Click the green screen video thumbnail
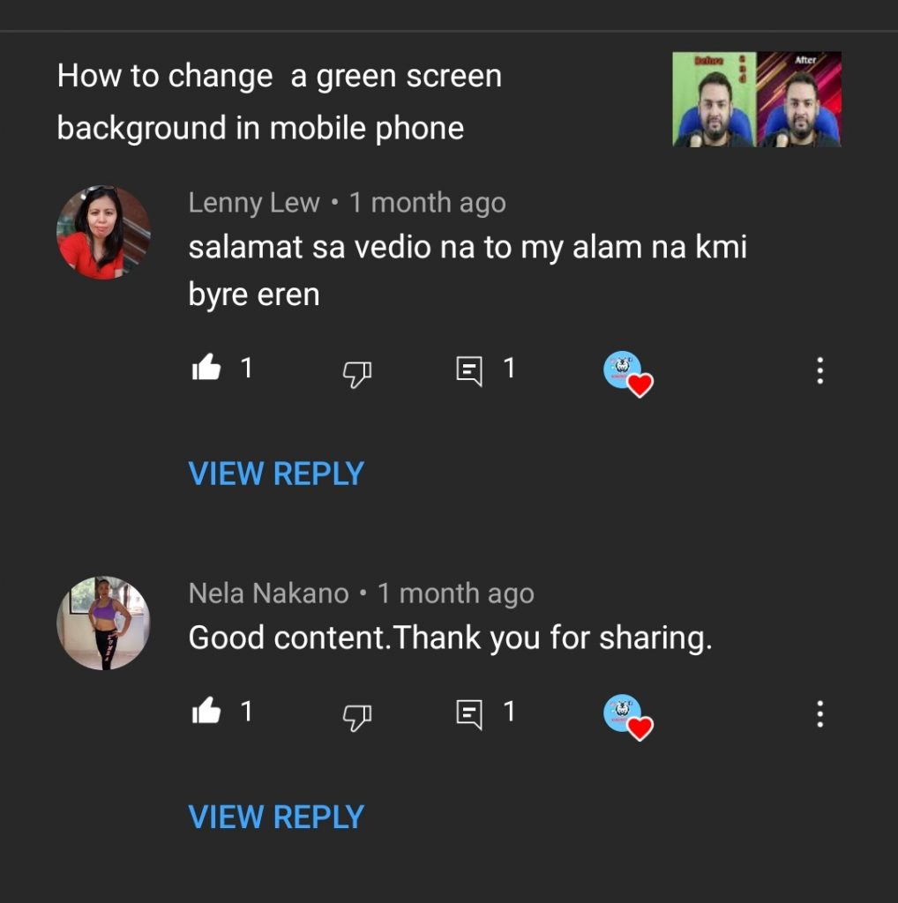 [x=756, y=99]
